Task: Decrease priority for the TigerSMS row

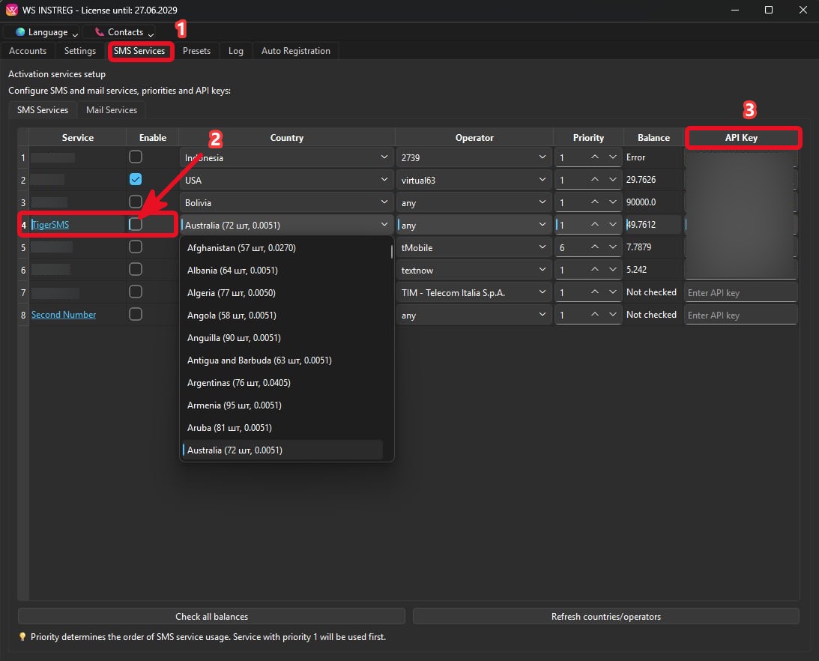Action: [x=612, y=224]
